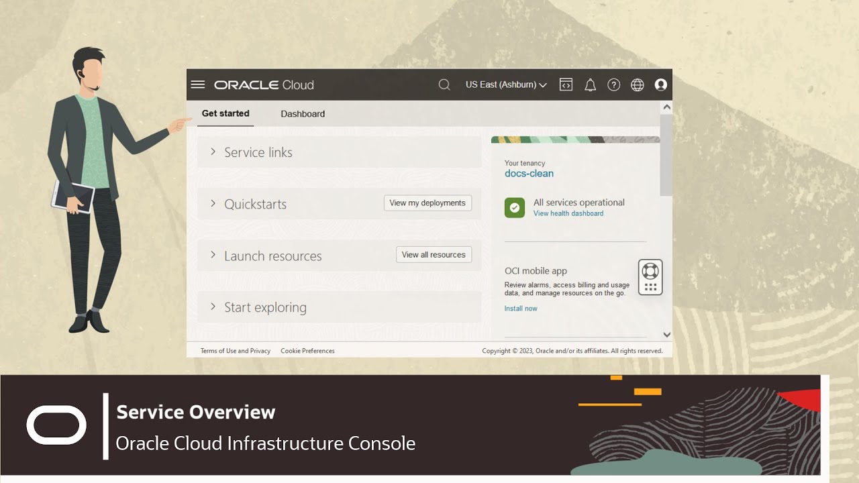
Task: Open Cookie Preferences link
Action: click(x=307, y=351)
